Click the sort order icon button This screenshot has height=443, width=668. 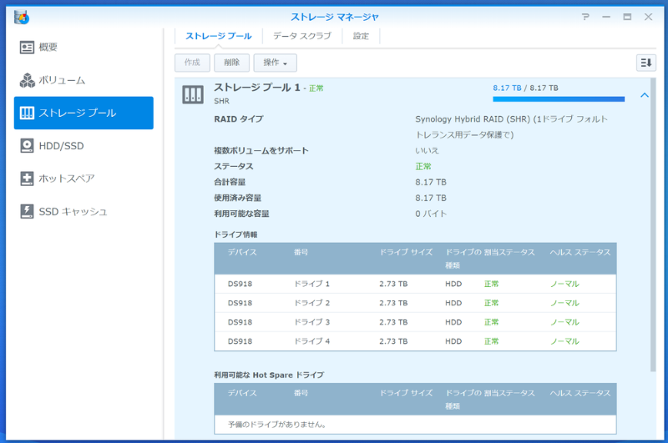pyautogui.click(x=645, y=63)
